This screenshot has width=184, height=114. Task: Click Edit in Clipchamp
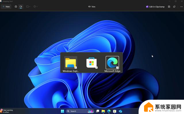155,7
